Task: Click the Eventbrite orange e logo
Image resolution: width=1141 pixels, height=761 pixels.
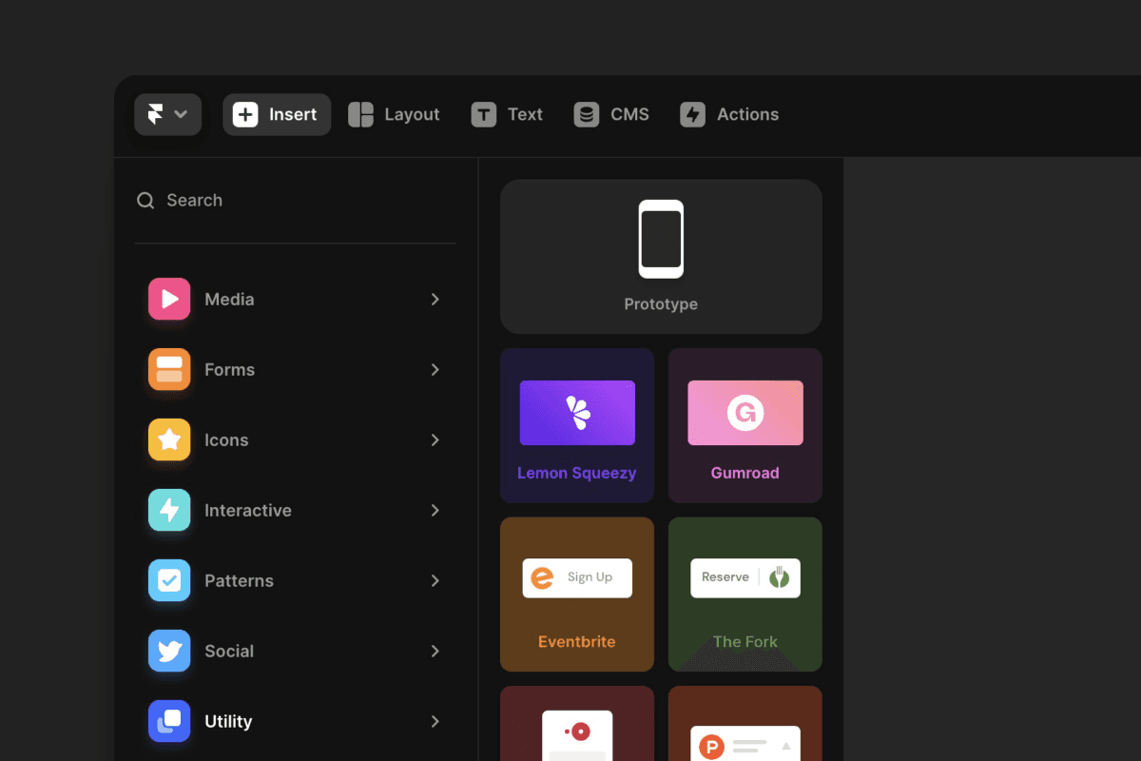Action: pos(542,577)
